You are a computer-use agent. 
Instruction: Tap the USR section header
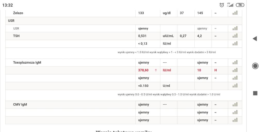click(x=11, y=21)
